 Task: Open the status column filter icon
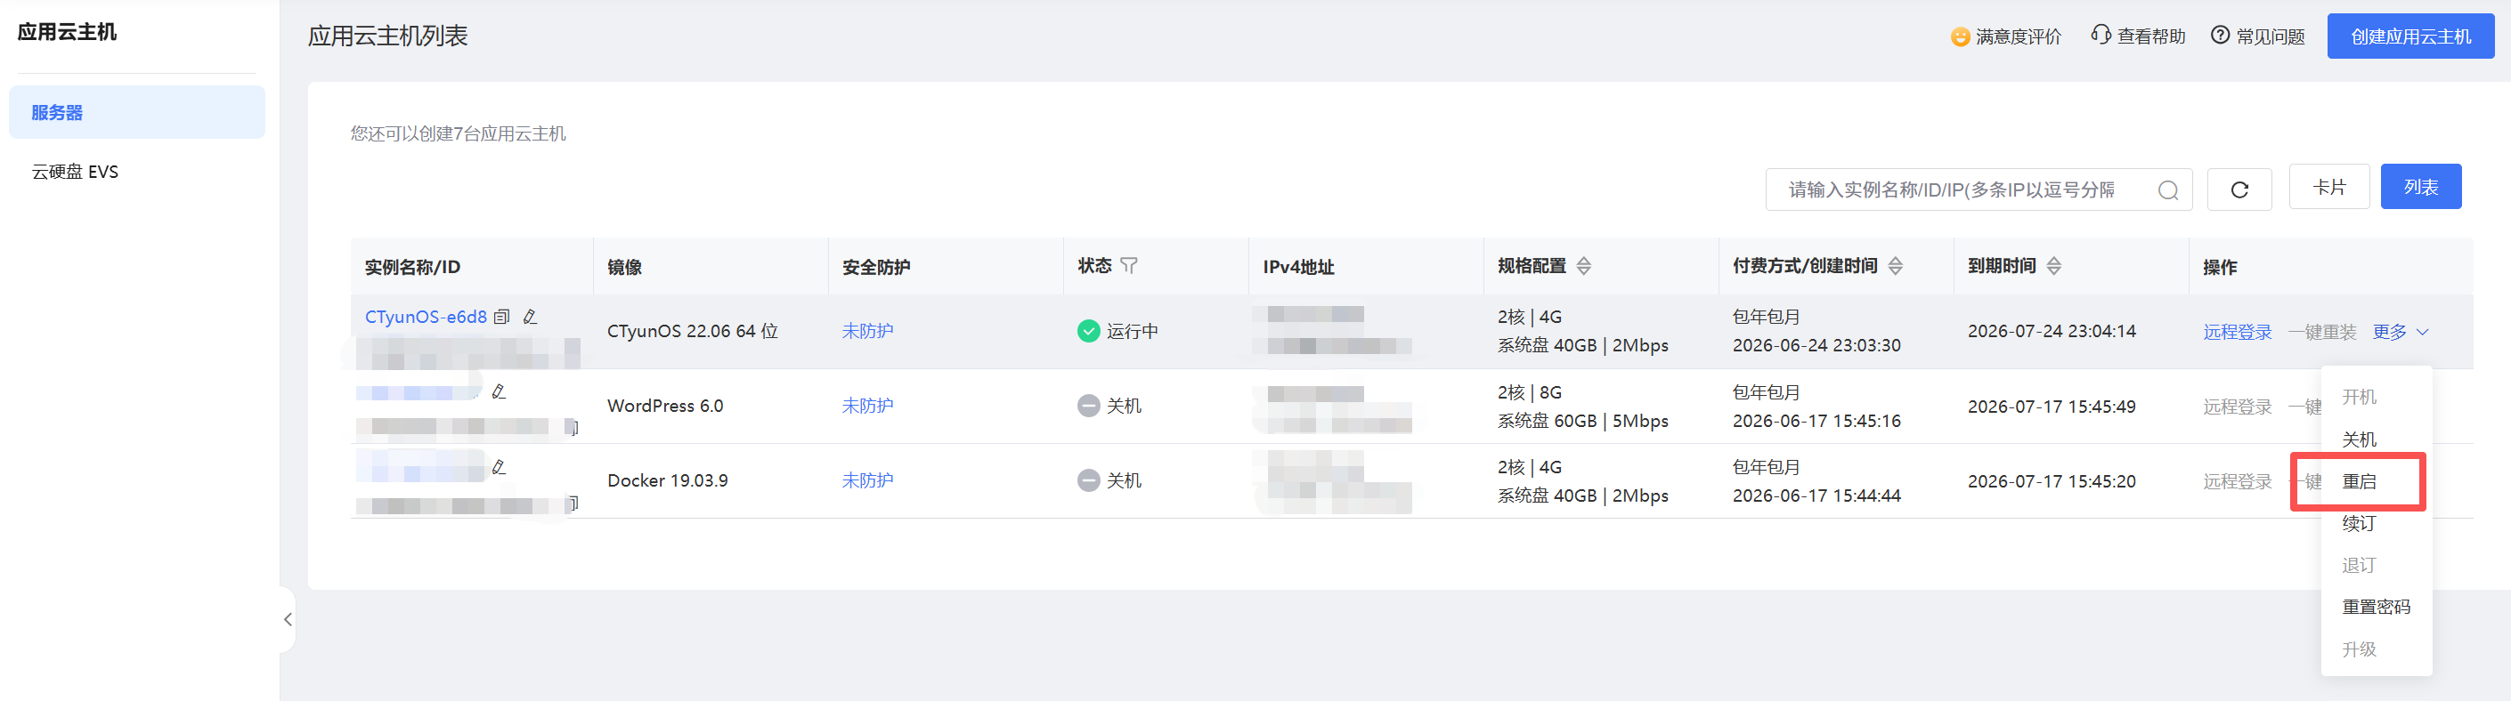coord(1129,266)
